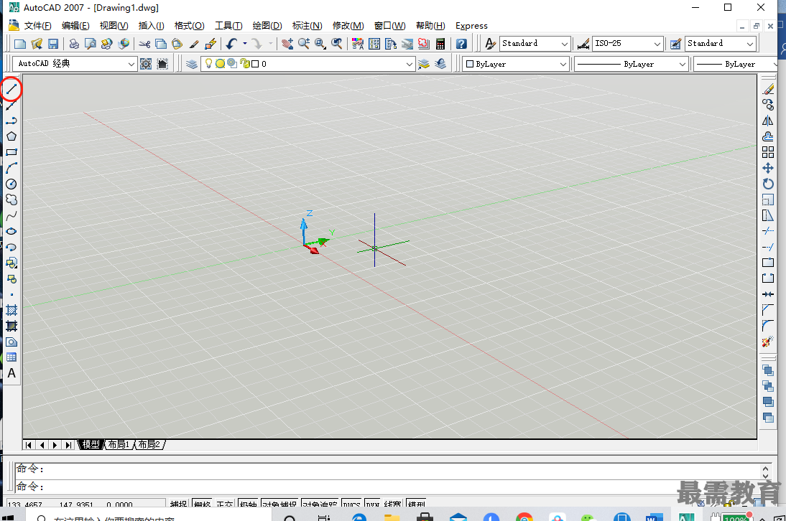Switch to the 模型 model tab
The image size is (786, 521).
[91, 444]
